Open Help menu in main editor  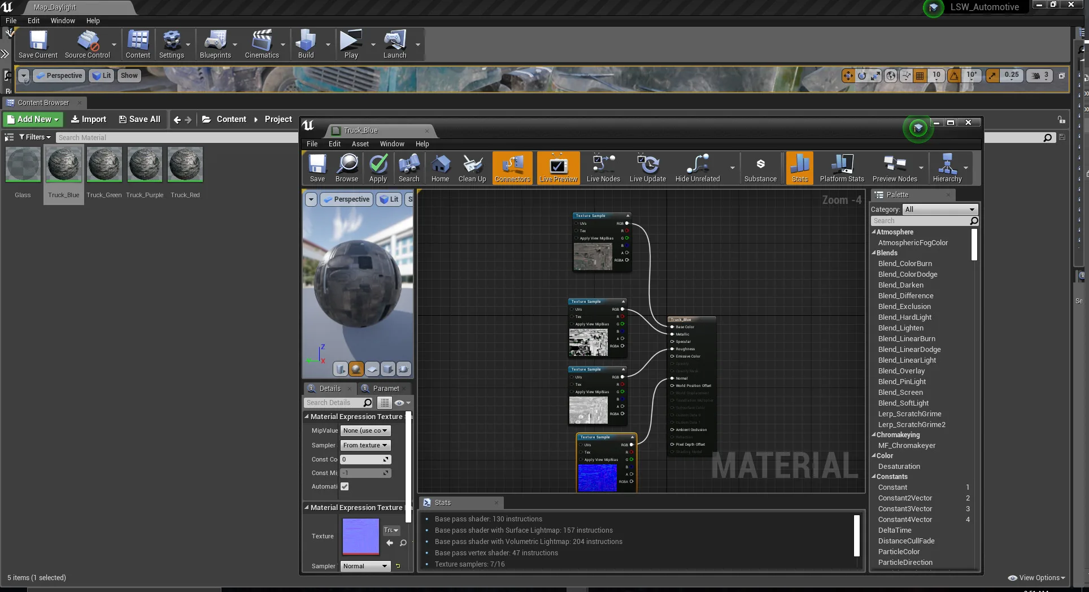pos(93,20)
